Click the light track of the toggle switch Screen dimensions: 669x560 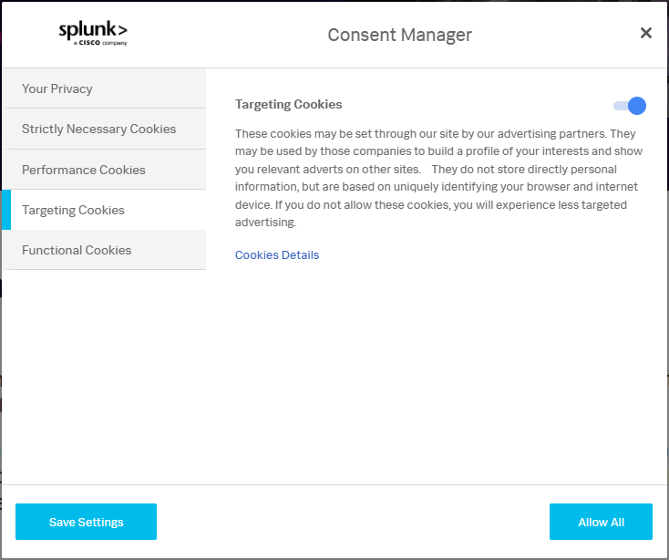[620, 106]
